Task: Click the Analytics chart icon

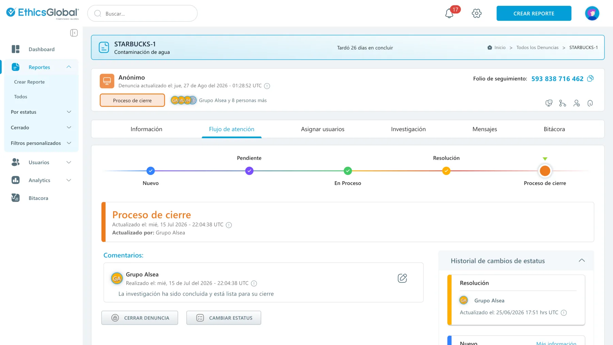Action: (x=16, y=180)
